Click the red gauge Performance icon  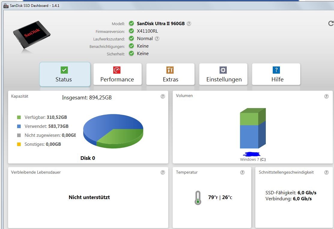(x=117, y=70)
